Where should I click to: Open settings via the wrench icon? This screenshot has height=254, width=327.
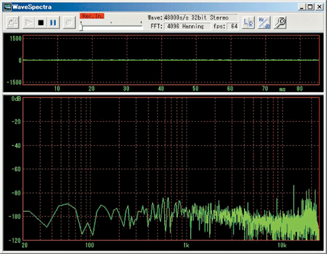pyautogui.click(x=280, y=22)
